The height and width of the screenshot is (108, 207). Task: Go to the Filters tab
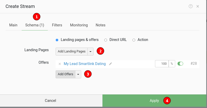coord(57,25)
